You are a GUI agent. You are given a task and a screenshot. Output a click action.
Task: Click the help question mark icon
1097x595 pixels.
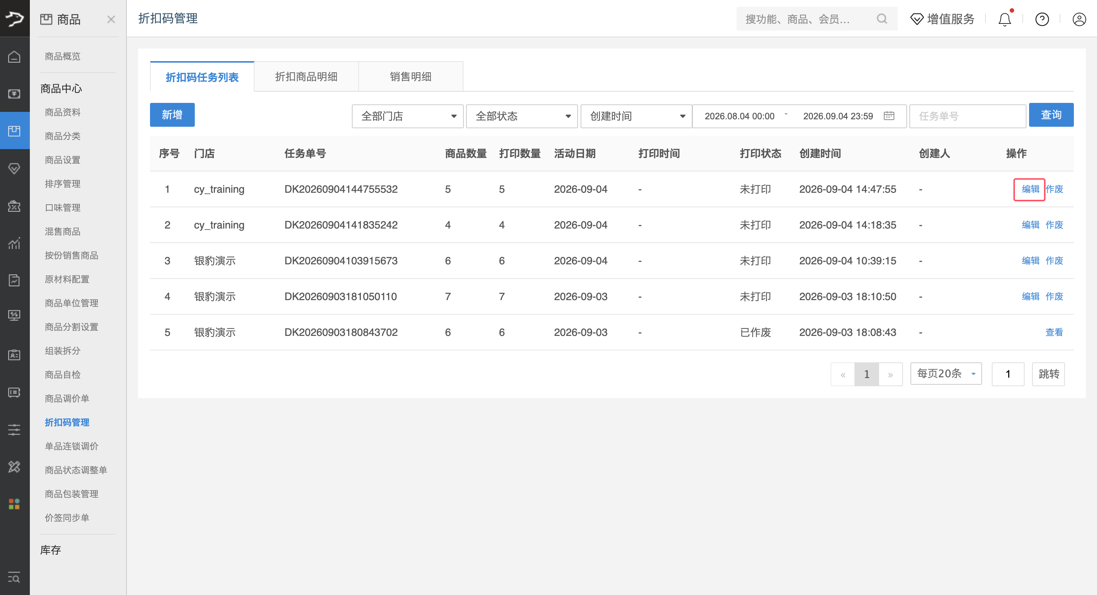coord(1042,19)
